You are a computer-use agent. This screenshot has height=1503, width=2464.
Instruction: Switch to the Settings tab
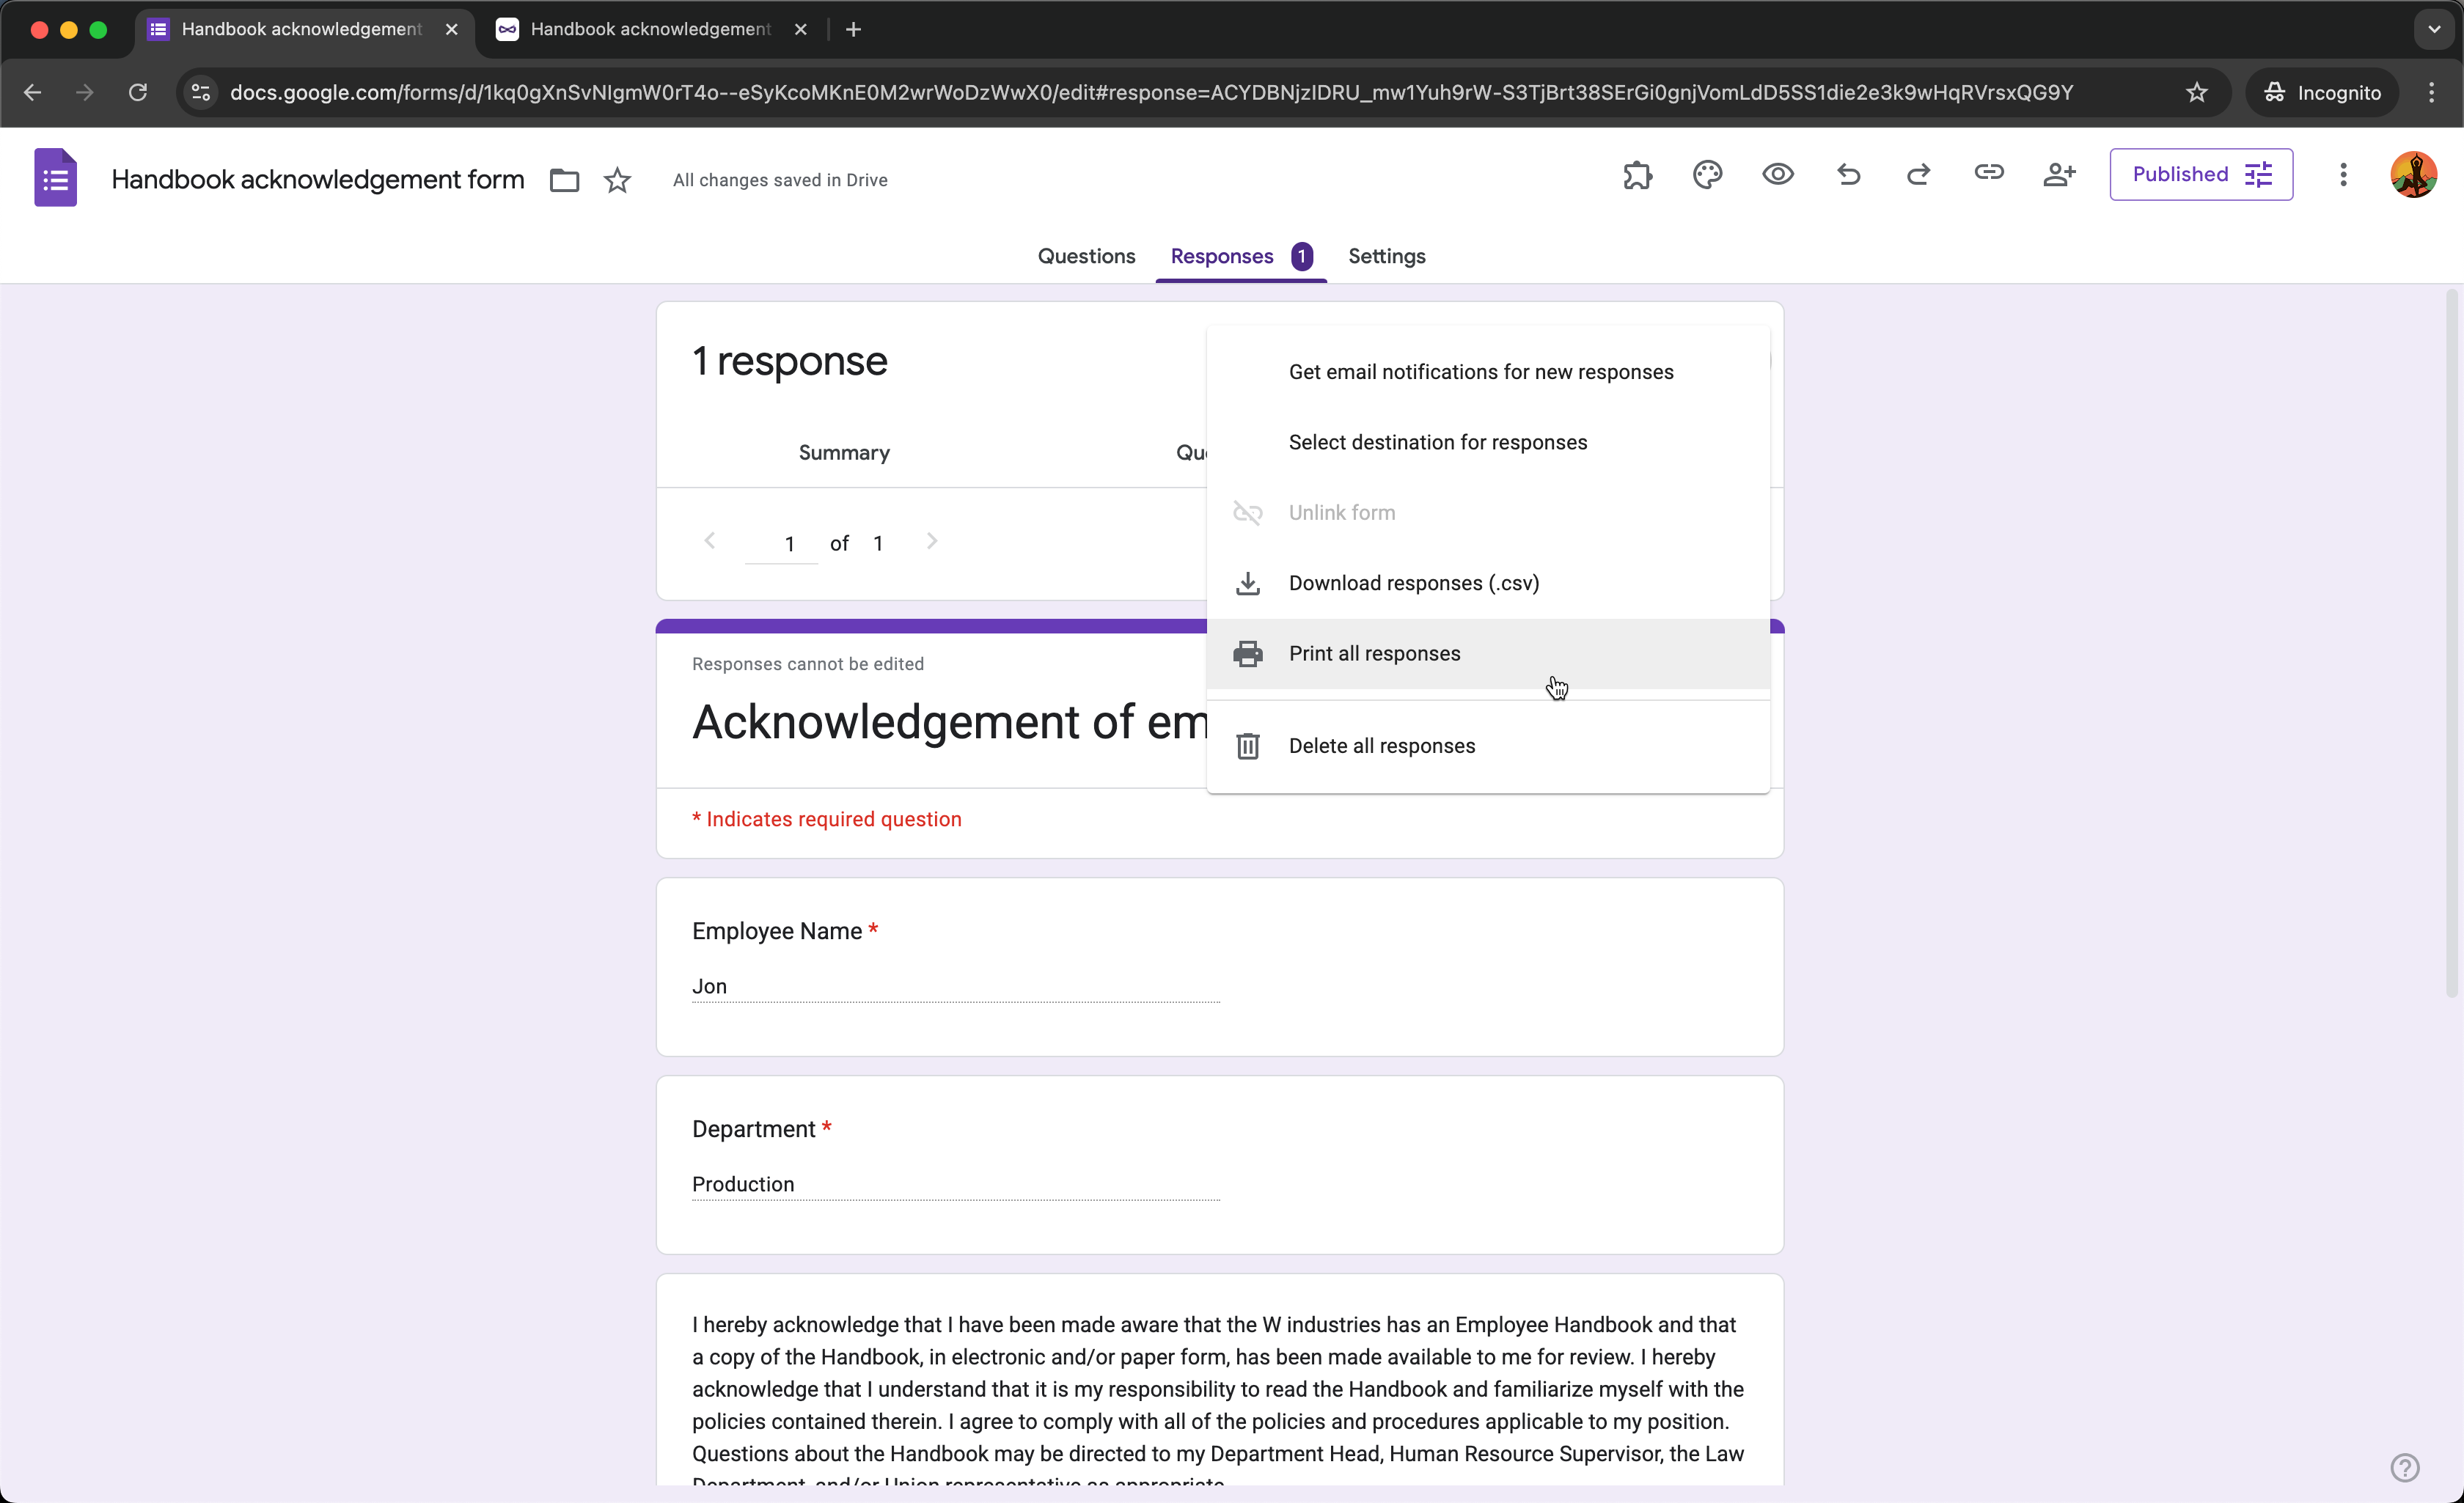[1386, 256]
